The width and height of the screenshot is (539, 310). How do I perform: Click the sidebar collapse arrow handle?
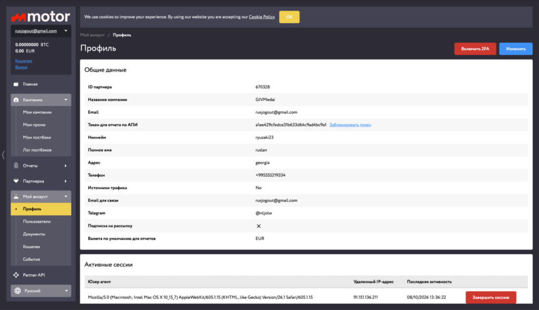pyautogui.click(x=3, y=155)
